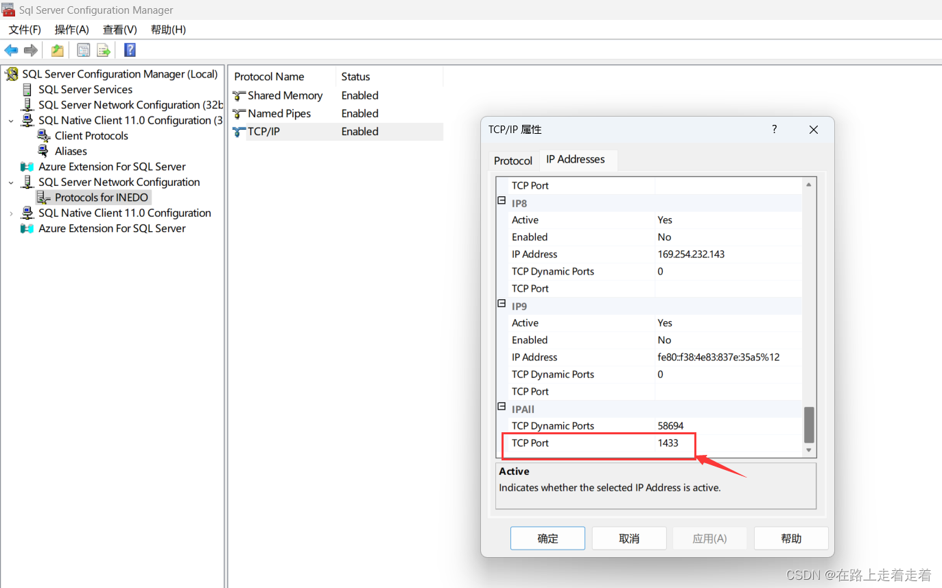Expand the collapsed SQL Native Client 11.0 Configuration node
The height and width of the screenshot is (588, 942).
[11, 213]
